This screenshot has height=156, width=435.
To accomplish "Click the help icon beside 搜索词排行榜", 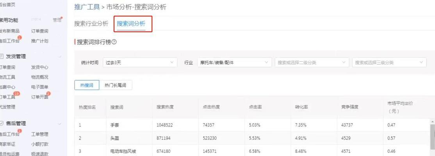I will [114, 43].
